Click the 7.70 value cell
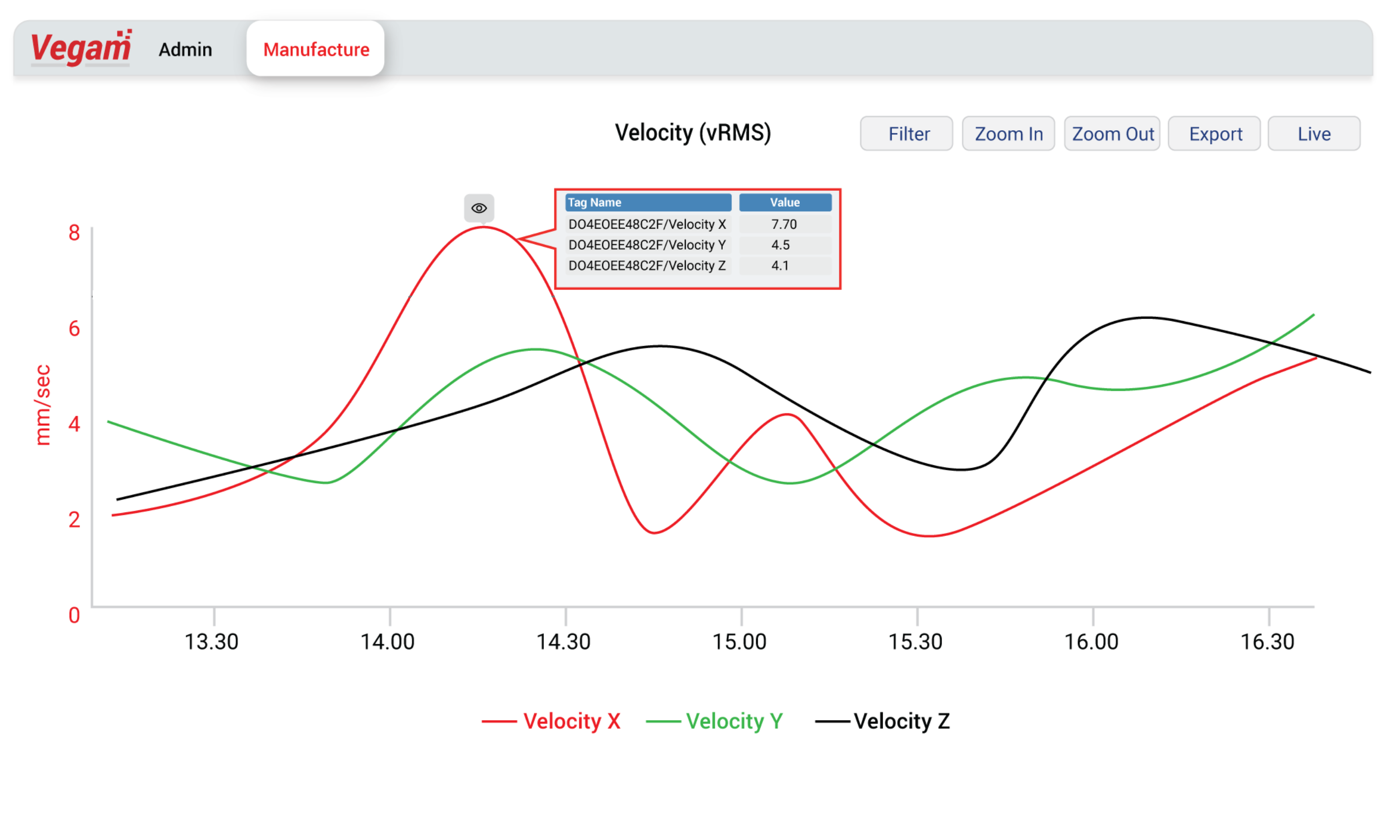Viewport: 1387px width, 836px height. [785, 224]
